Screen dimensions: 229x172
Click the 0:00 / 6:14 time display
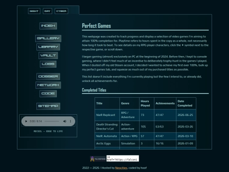[36, 121]
